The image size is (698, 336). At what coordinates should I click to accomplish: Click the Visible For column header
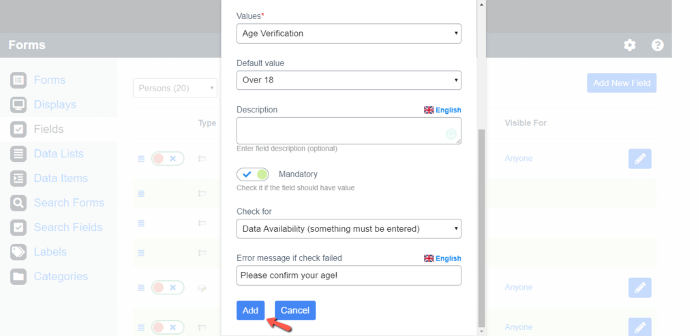(526, 123)
